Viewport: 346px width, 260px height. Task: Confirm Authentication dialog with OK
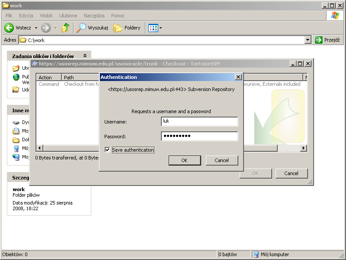185,160
